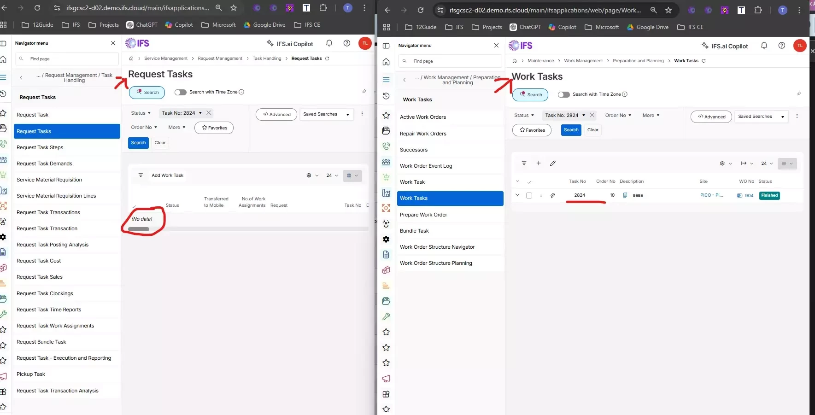
Task: Check the row checkbox for task 2824
Action: click(x=529, y=195)
